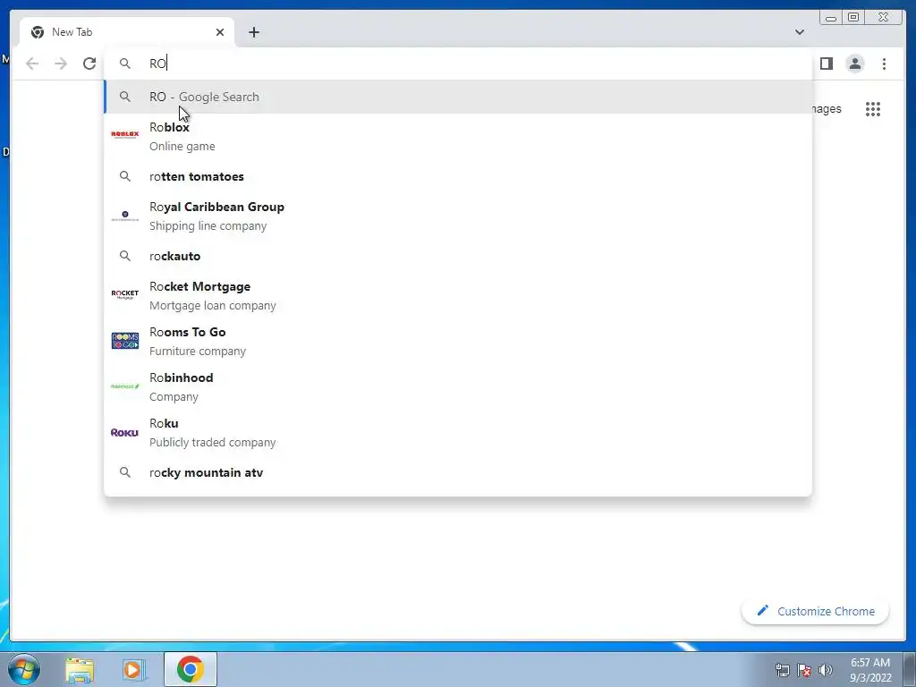Choose the Roblox Online game suggestion

coord(459,136)
